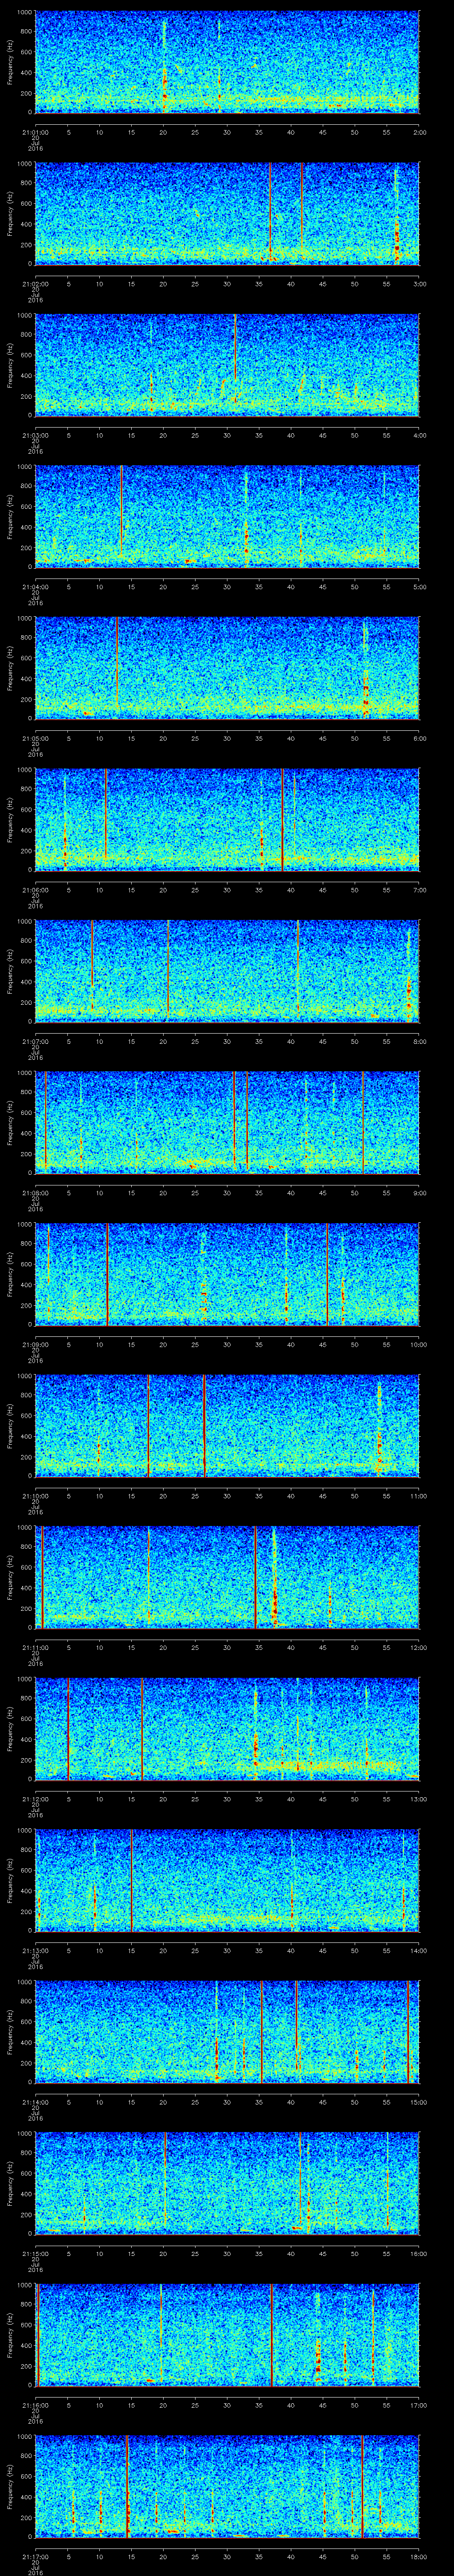Click the 13:00 end time label
Image resolution: width=454 pixels, height=2576 pixels.
click(x=418, y=1798)
